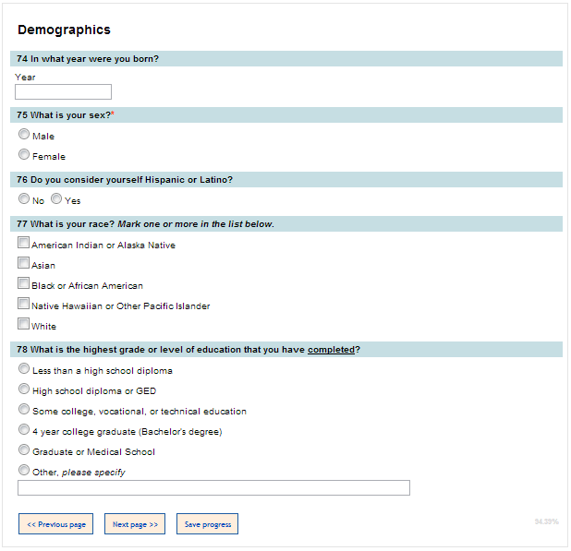Go to the Previous page
571x551 pixels.
tap(55, 524)
